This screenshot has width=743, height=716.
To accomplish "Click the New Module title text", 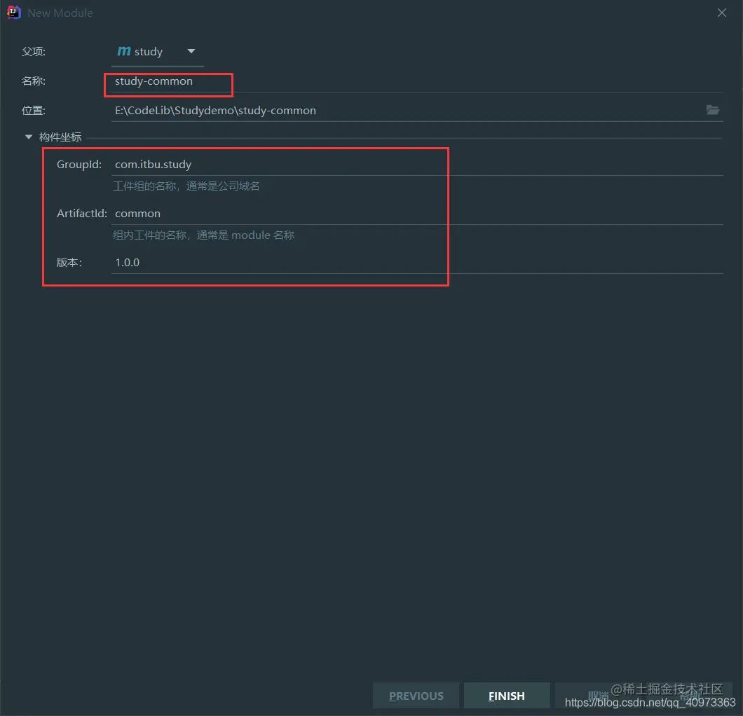I will (60, 13).
